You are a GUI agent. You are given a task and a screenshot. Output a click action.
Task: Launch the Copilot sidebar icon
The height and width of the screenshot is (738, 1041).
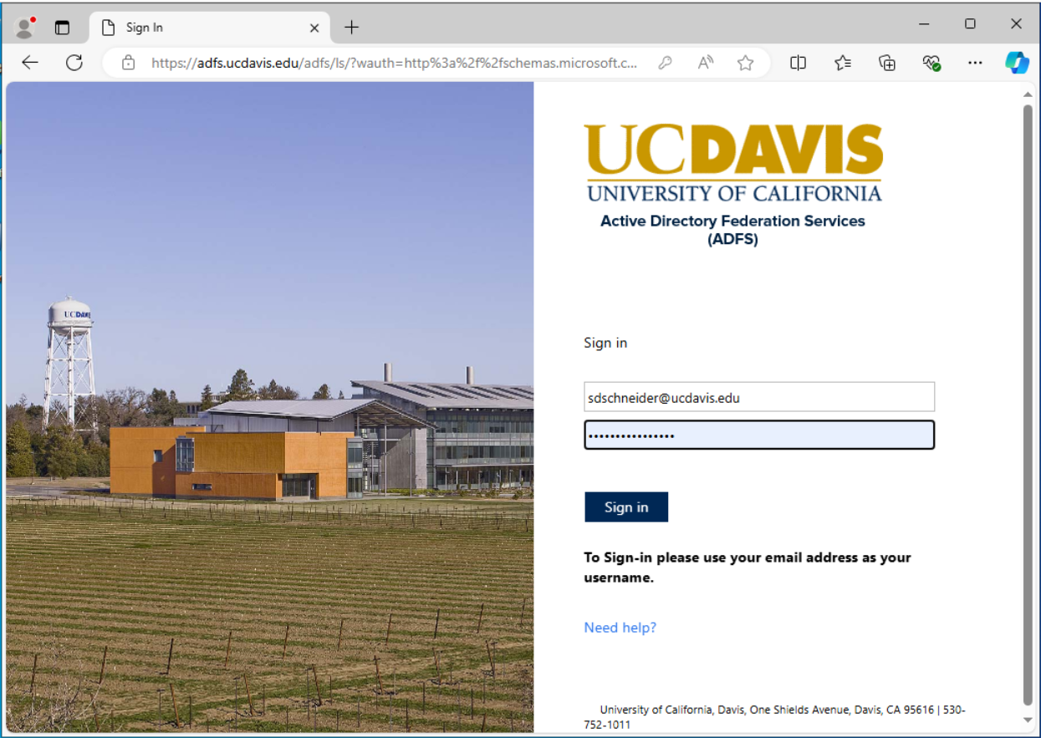(x=1017, y=63)
